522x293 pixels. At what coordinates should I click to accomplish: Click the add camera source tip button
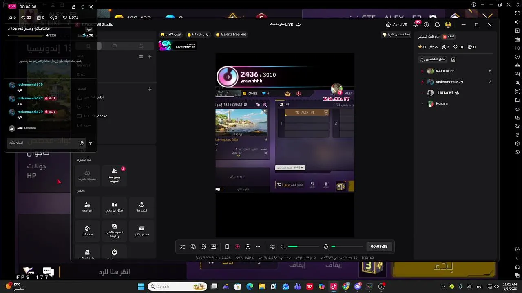pos(396,35)
